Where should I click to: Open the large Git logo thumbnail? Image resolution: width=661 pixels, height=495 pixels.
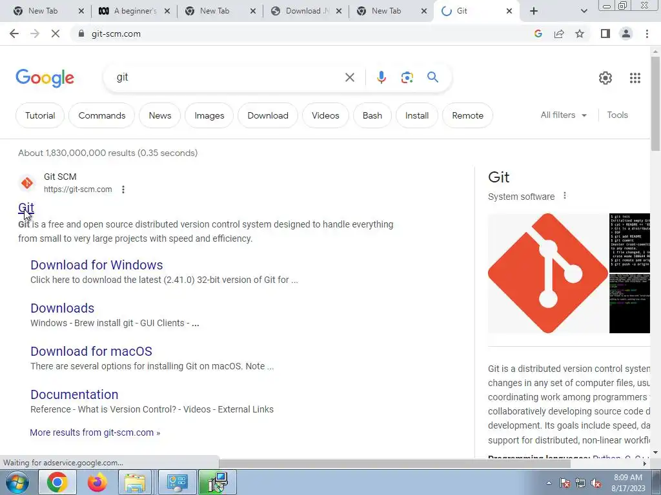pyautogui.click(x=547, y=273)
